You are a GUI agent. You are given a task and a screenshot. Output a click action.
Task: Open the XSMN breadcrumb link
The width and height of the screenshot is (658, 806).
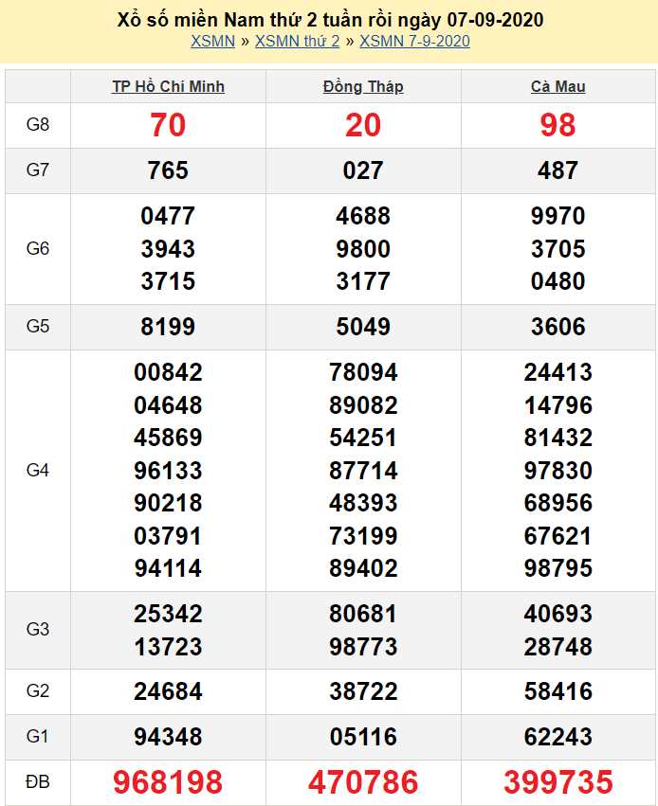point(212,41)
